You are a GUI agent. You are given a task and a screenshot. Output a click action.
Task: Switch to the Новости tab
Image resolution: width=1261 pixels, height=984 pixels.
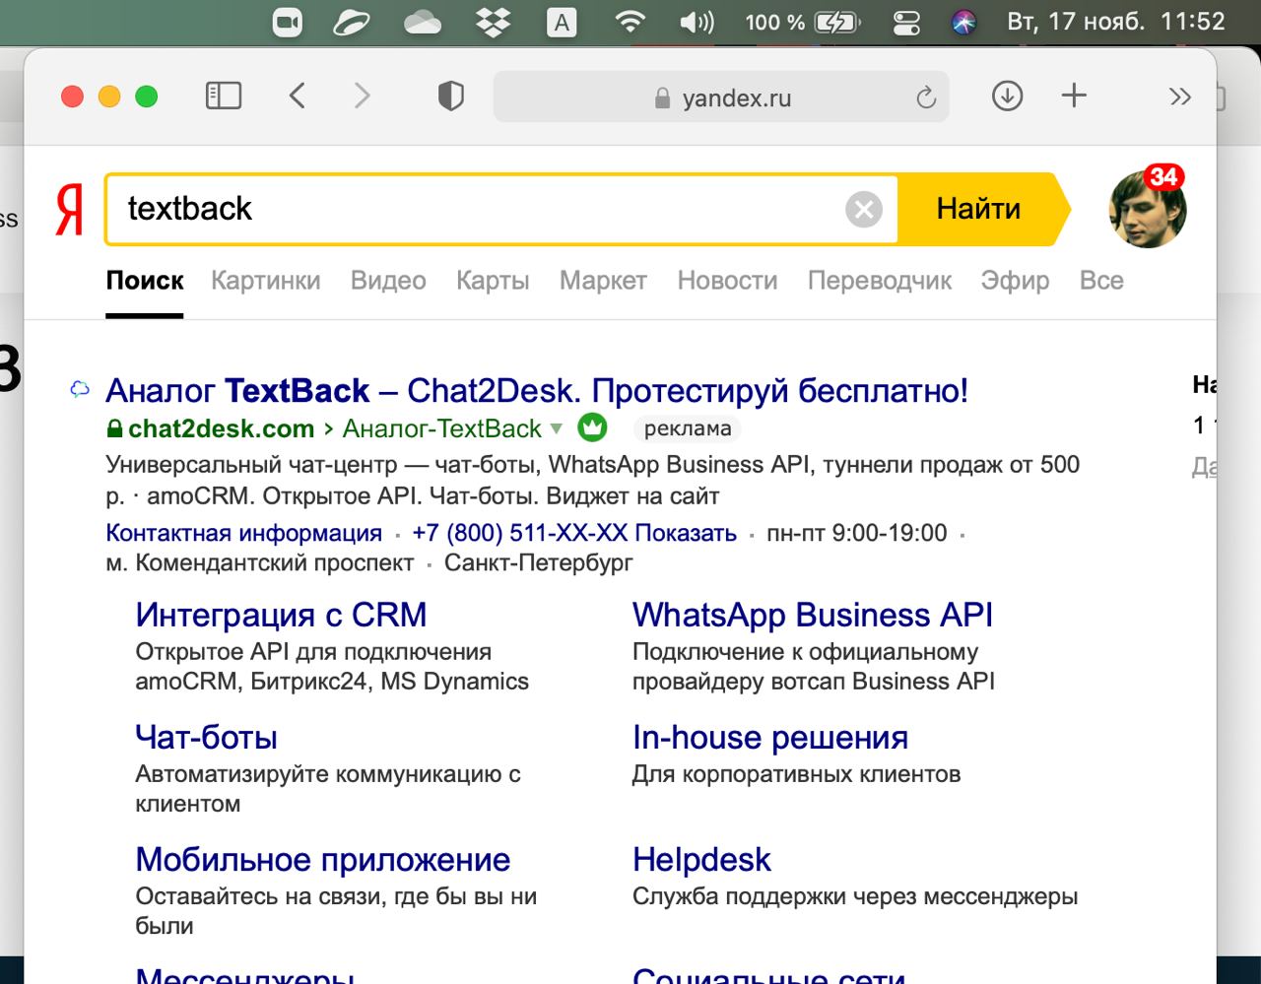coord(727,281)
